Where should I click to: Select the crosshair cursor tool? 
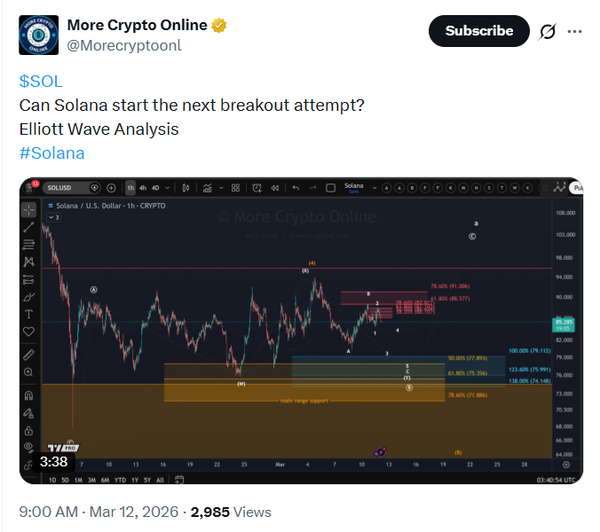29,210
